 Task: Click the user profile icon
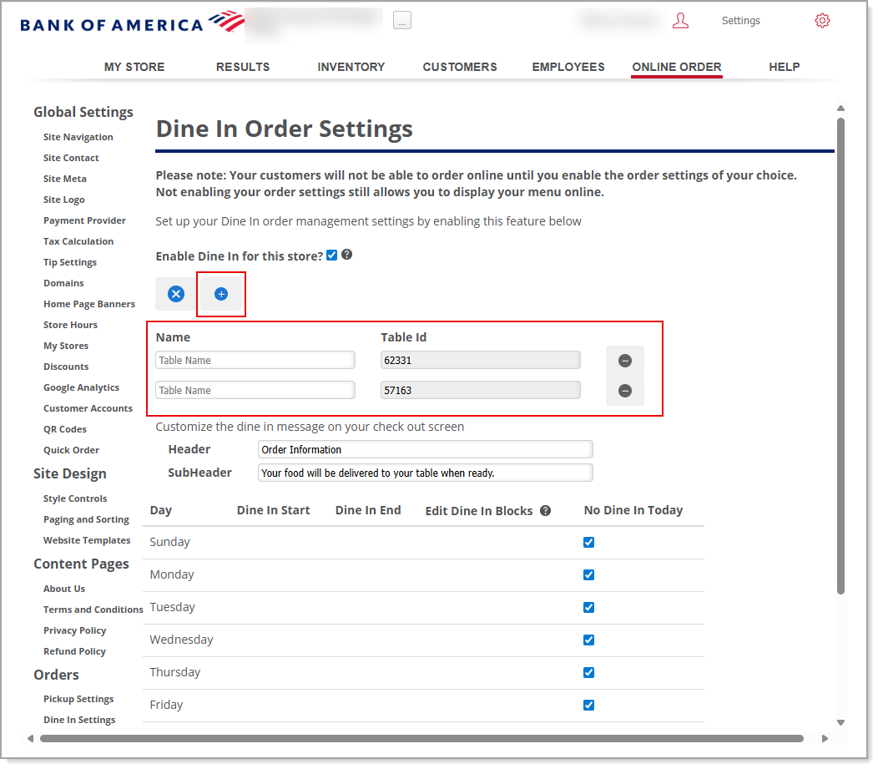pyautogui.click(x=681, y=21)
